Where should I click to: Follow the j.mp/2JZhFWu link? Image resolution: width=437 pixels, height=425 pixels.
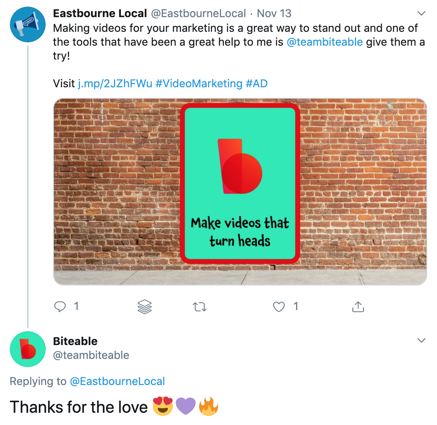115,84
